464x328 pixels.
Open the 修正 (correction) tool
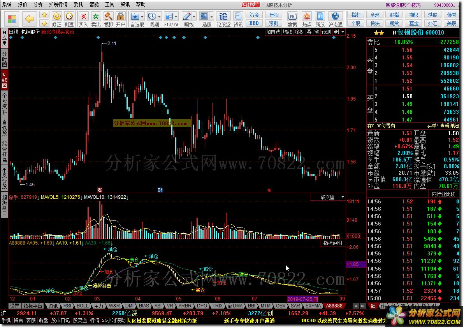tap(56, 19)
